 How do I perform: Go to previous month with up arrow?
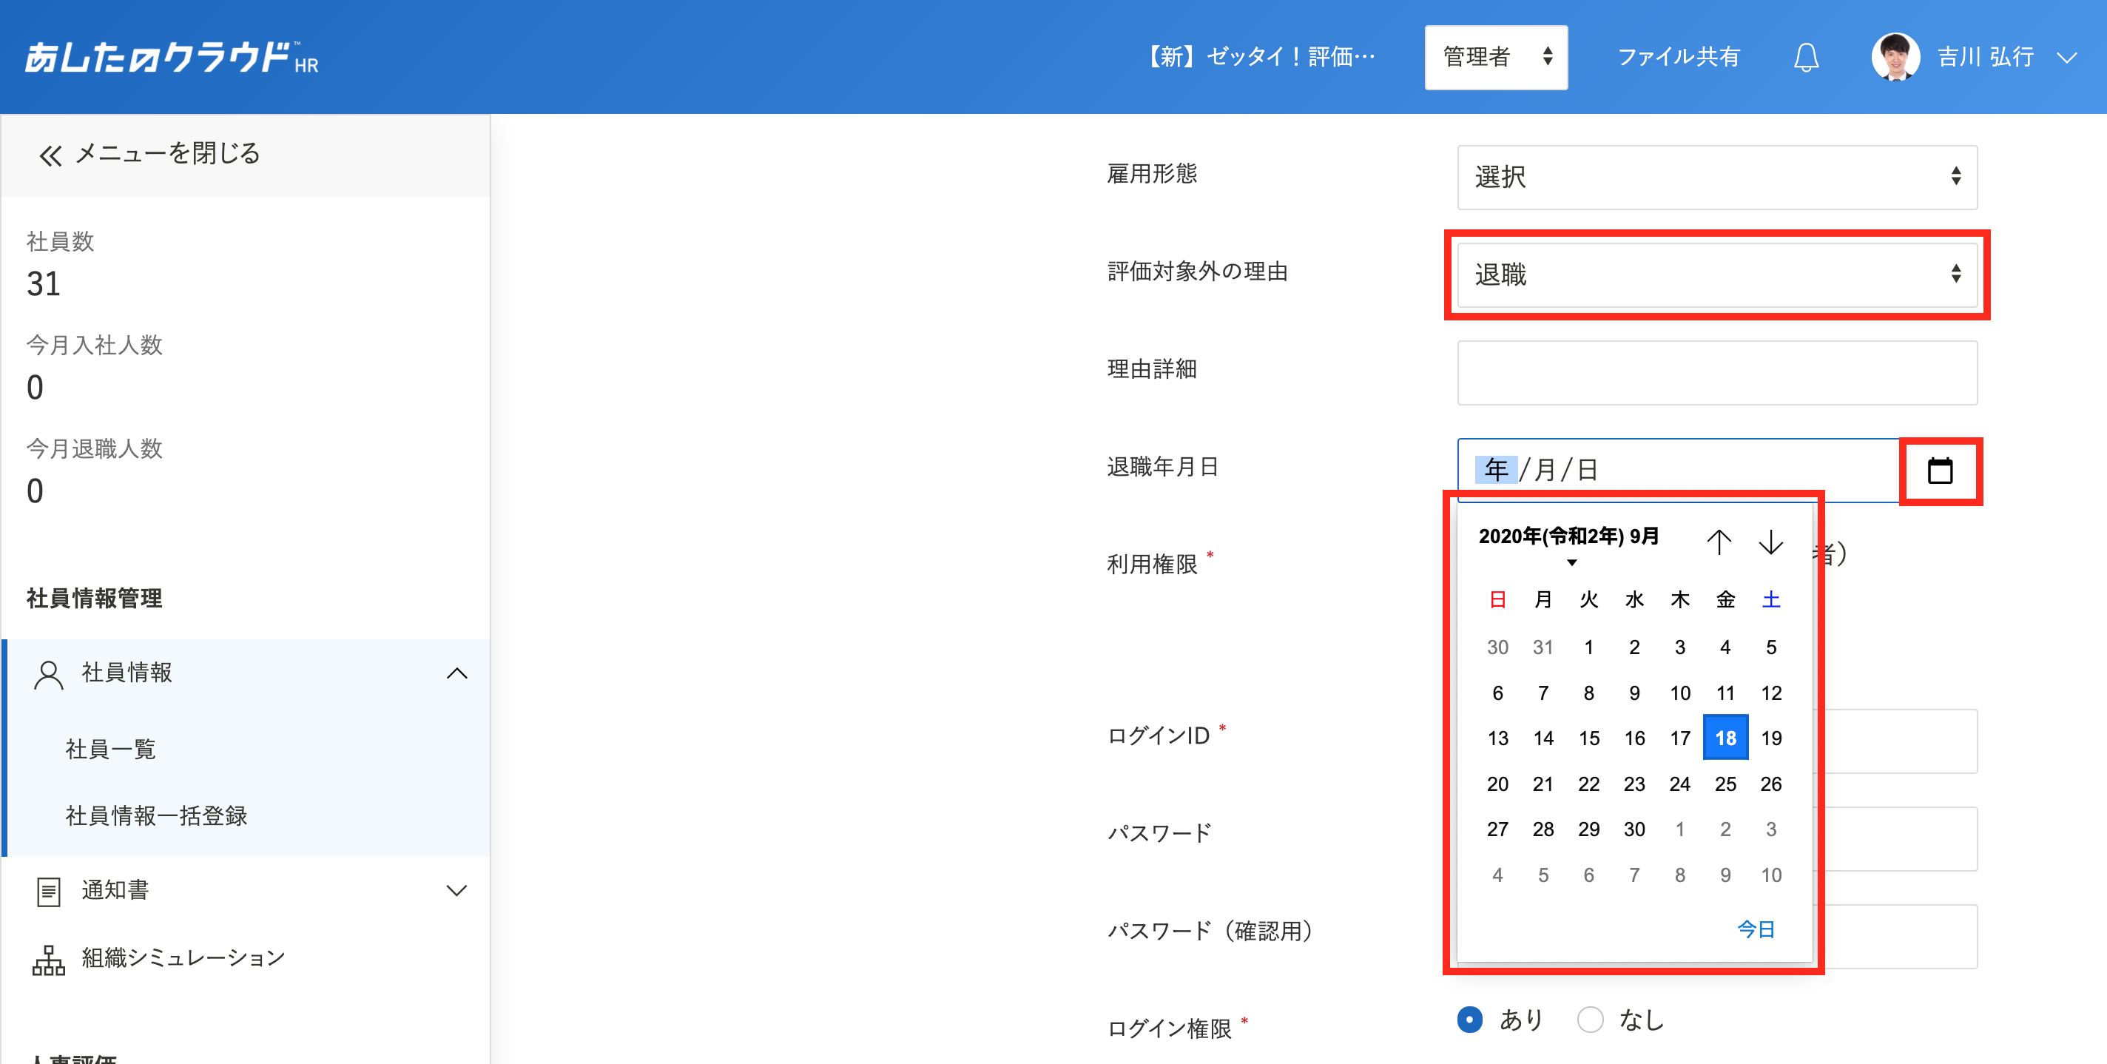(x=1719, y=541)
